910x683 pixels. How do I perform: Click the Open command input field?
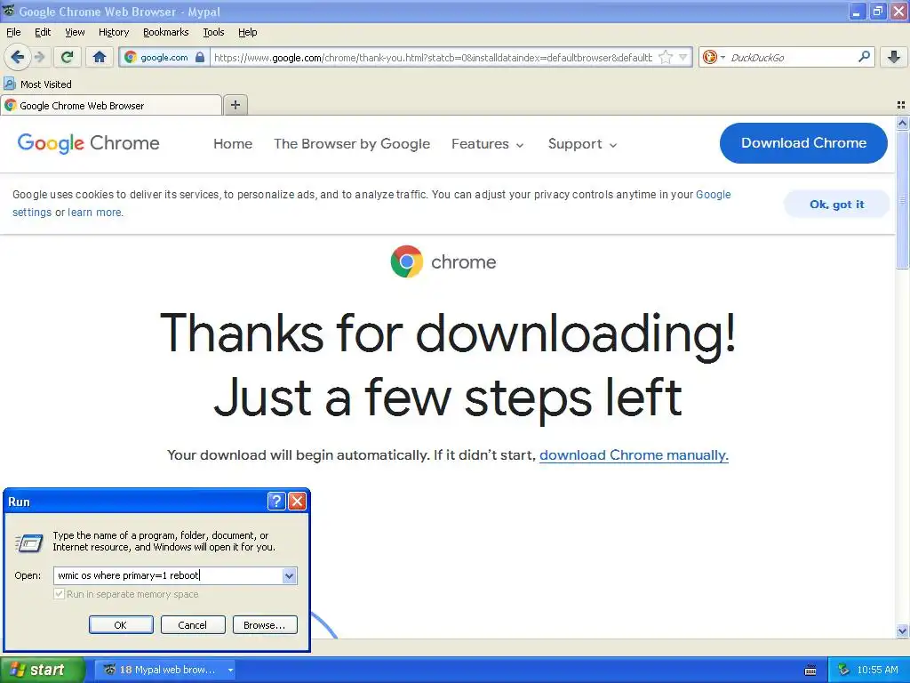pos(168,575)
